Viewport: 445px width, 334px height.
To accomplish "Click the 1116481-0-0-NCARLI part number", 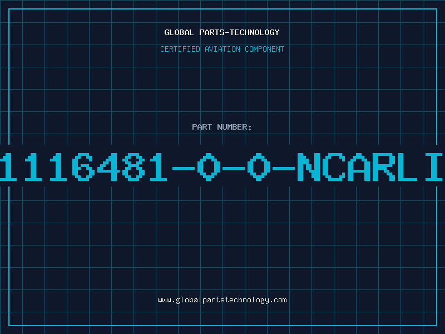I will pos(221,167).
